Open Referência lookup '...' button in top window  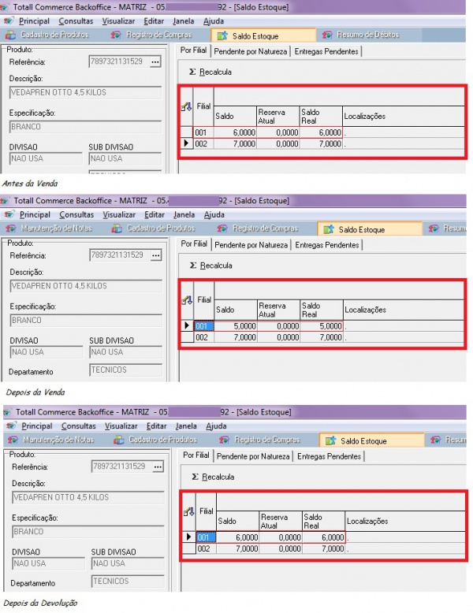(155, 61)
